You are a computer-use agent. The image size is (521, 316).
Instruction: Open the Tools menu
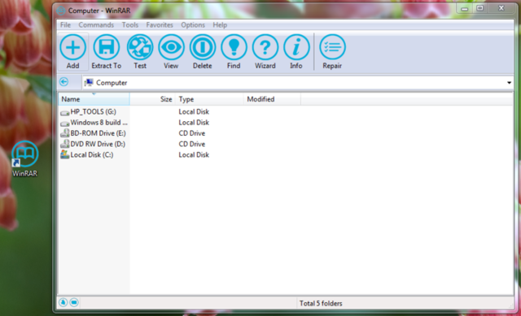click(130, 25)
